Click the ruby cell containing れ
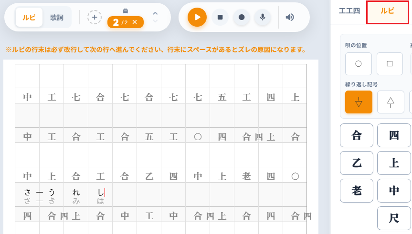 [76, 194]
